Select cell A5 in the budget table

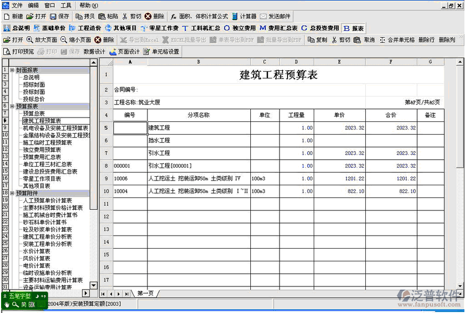[x=130, y=128]
